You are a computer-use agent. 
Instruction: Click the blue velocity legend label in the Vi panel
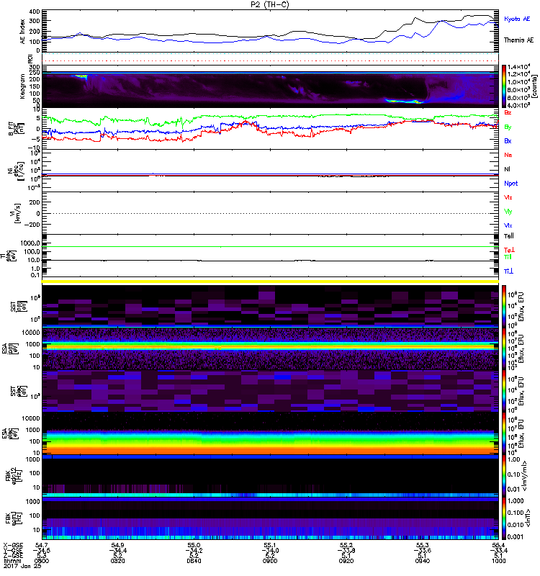click(x=508, y=225)
